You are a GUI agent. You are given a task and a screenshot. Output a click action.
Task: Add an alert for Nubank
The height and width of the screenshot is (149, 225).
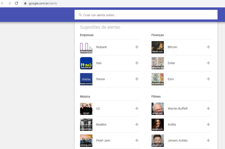[137, 47]
